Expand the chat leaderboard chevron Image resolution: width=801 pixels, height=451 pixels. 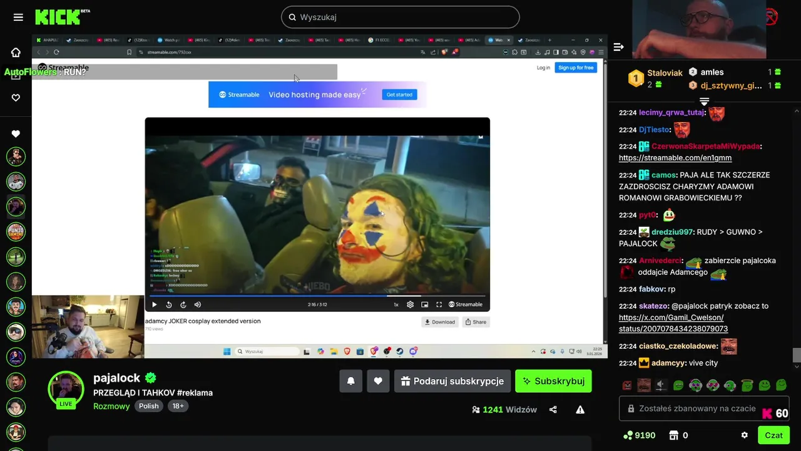[704, 101]
